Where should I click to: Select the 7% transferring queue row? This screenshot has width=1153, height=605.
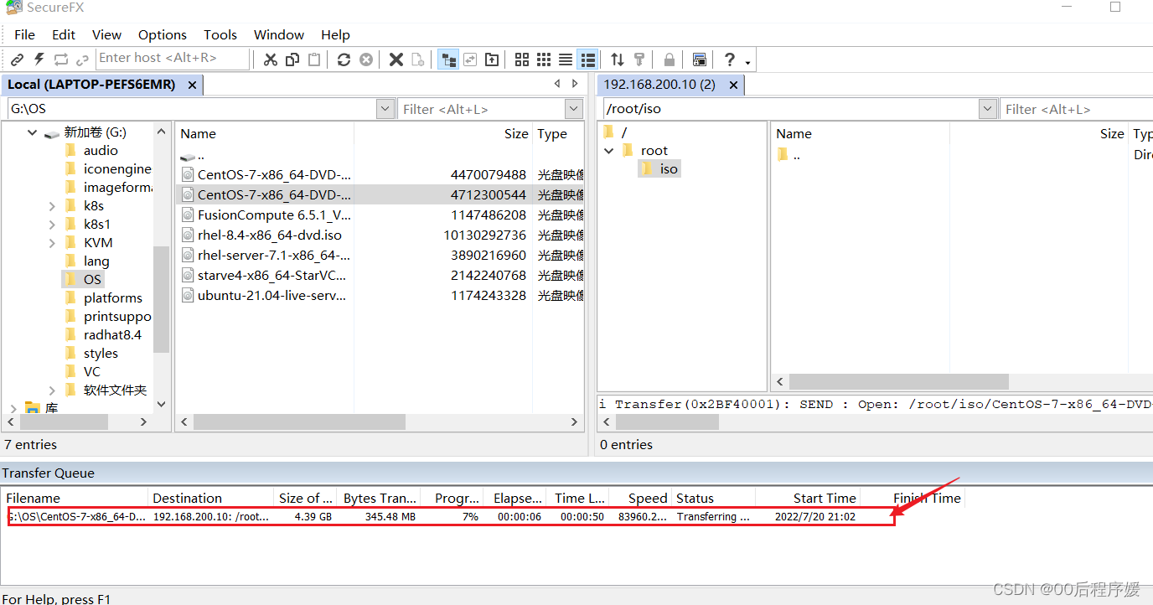pyautogui.click(x=451, y=517)
